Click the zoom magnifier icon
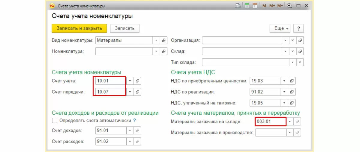The width and height of the screenshot is (360, 152). point(289,6)
